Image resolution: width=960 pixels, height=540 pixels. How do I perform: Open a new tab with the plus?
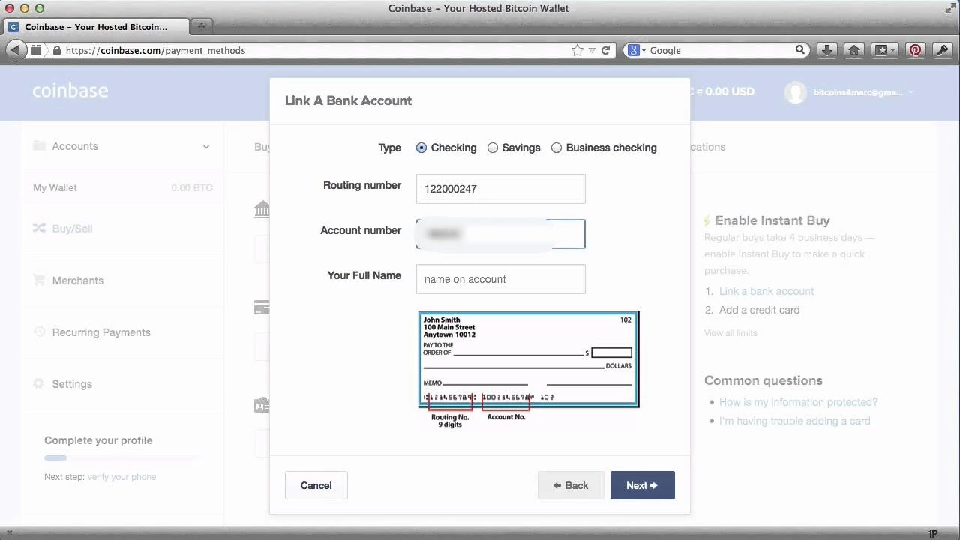pos(201,26)
